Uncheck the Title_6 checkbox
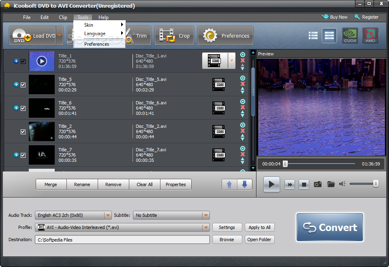The image size is (389, 267). click(x=23, y=108)
